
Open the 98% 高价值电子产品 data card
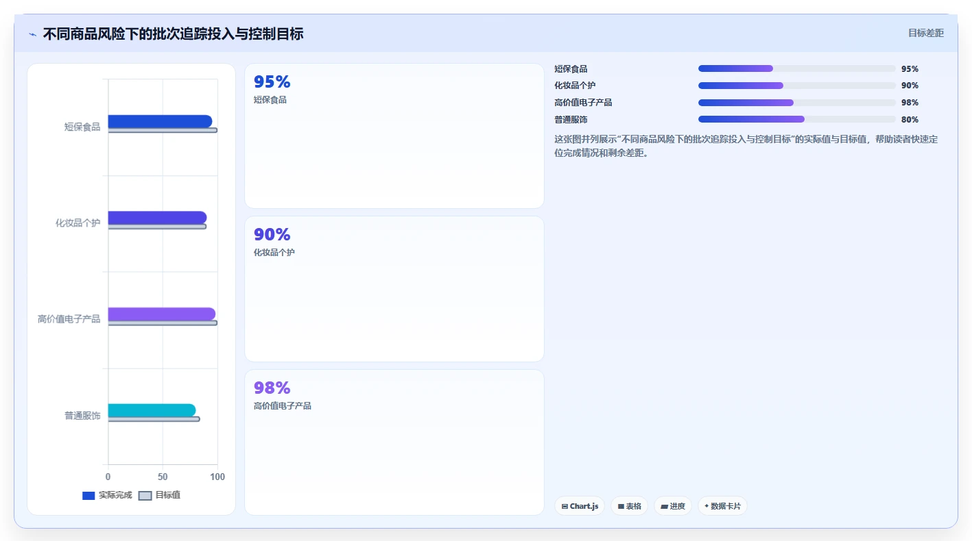(394, 442)
